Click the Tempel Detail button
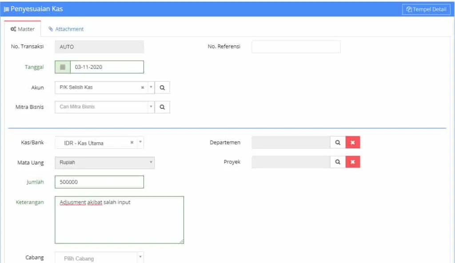The image size is (455, 263). click(x=426, y=9)
